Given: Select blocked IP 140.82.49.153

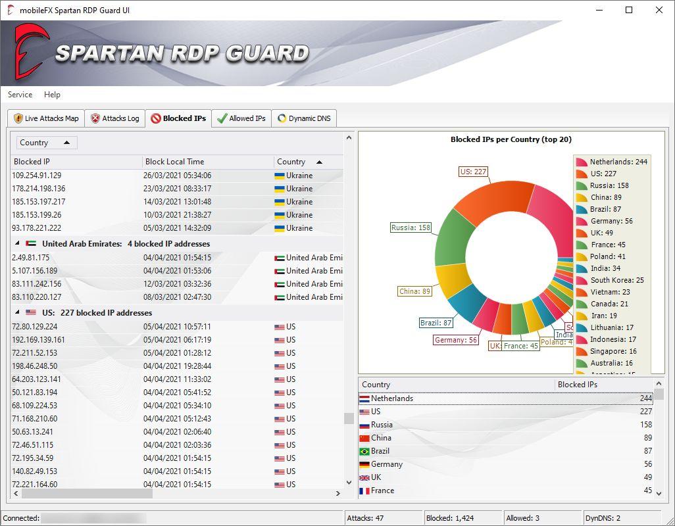Looking at the screenshot, I should tap(34, 471).
